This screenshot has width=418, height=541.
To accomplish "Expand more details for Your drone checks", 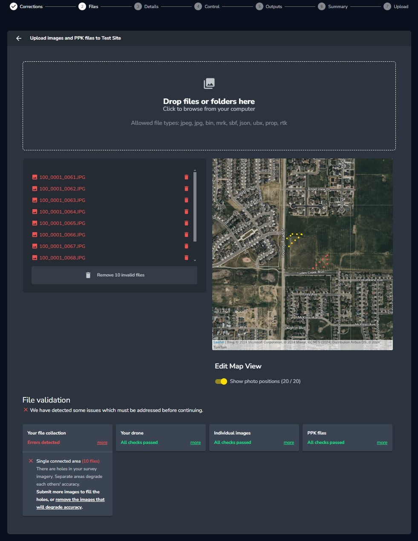I will (x=195, y=443).
